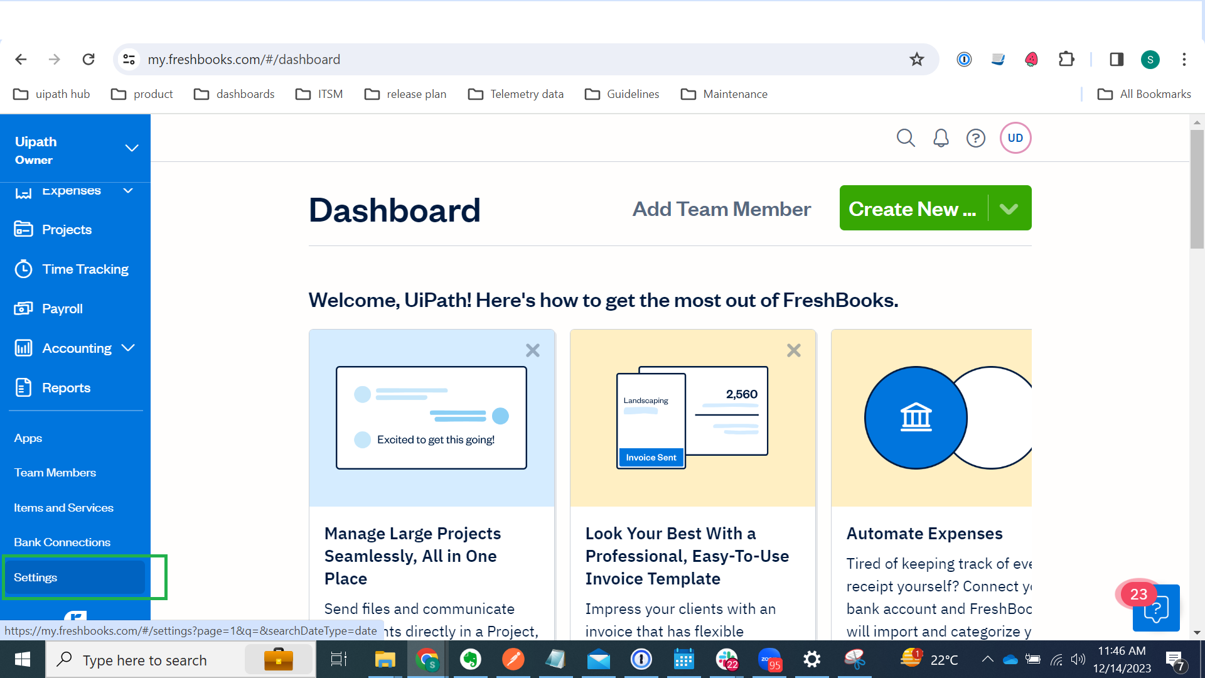1205x678 pixels.
Task: Open the All Bookmarks folder
Action: pyautogui.click(x=1144, y=94)
